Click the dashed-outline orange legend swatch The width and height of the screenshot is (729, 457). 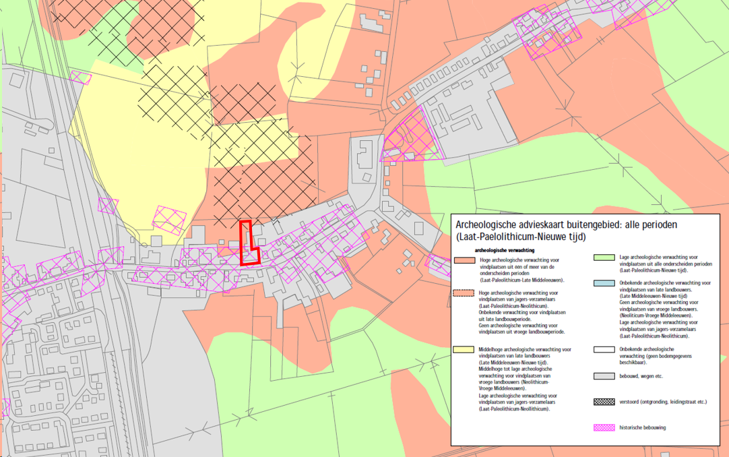pyautogui.click(x=464, y=293)
